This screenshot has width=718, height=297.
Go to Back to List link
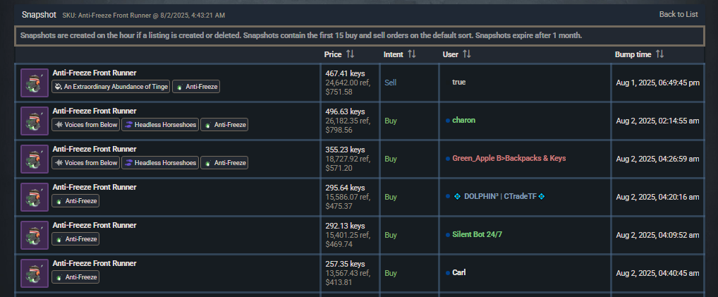pos(679,15)
